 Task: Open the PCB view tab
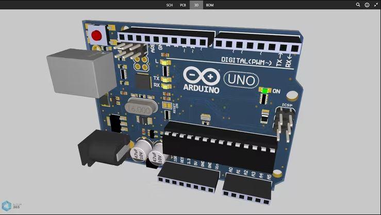[x=183, y=5]
